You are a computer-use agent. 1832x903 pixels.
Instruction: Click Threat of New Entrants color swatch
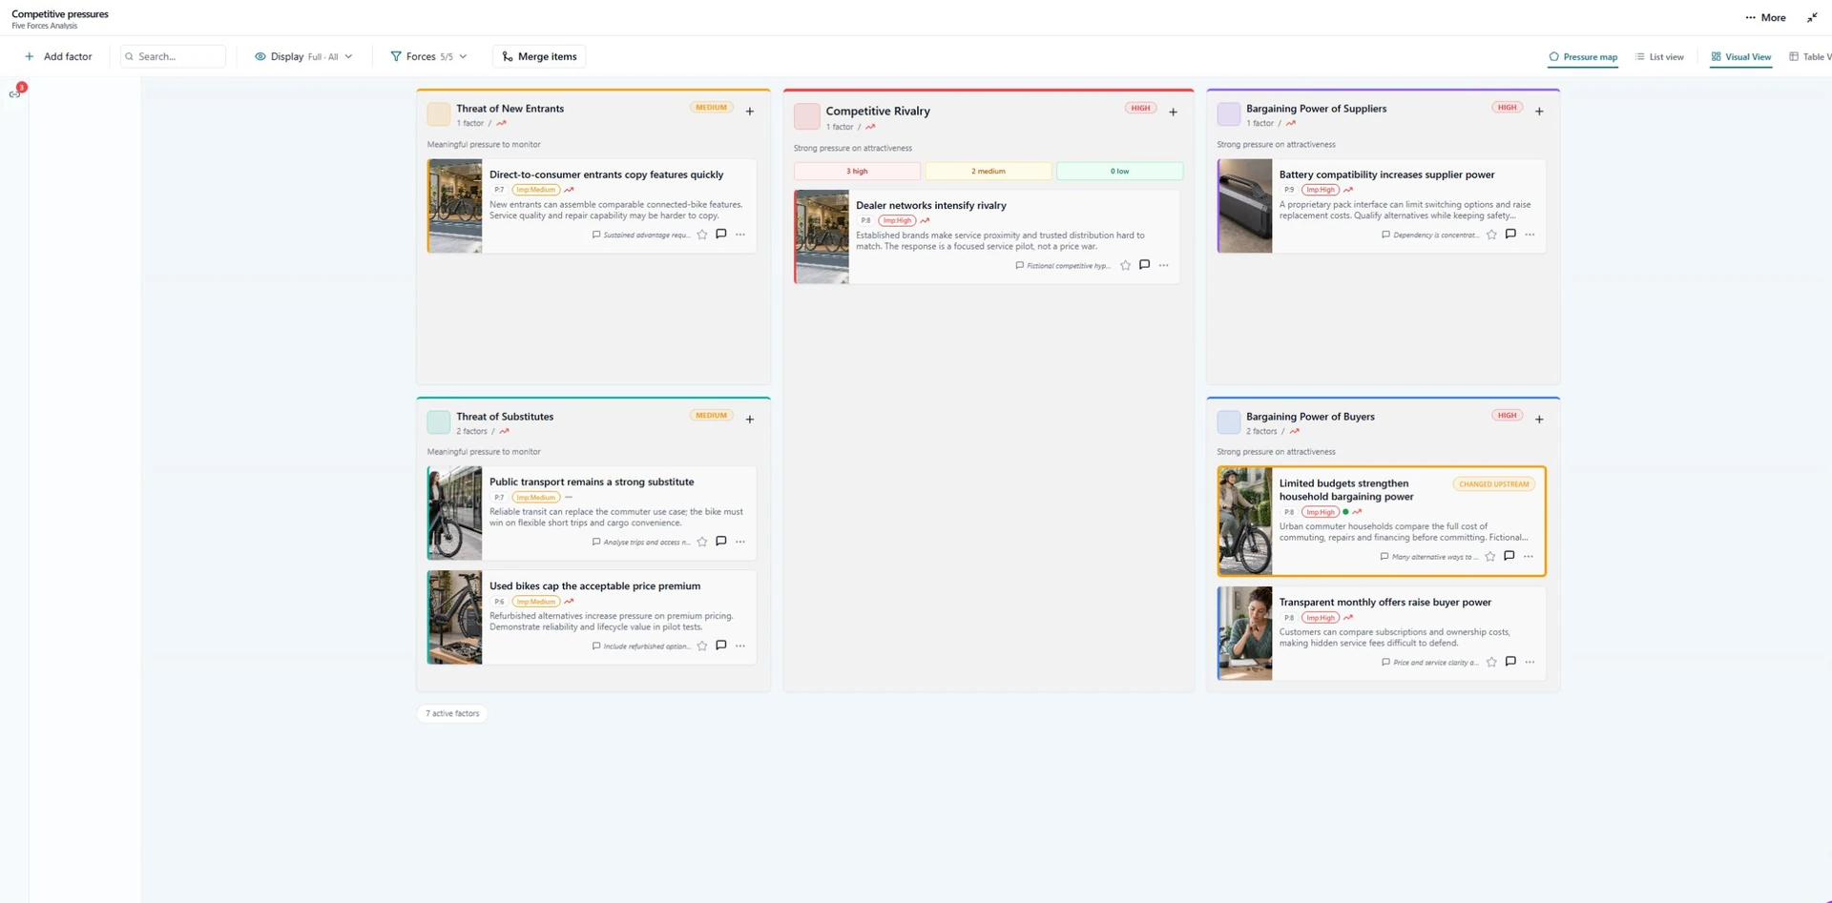click(x=439, y=114)
